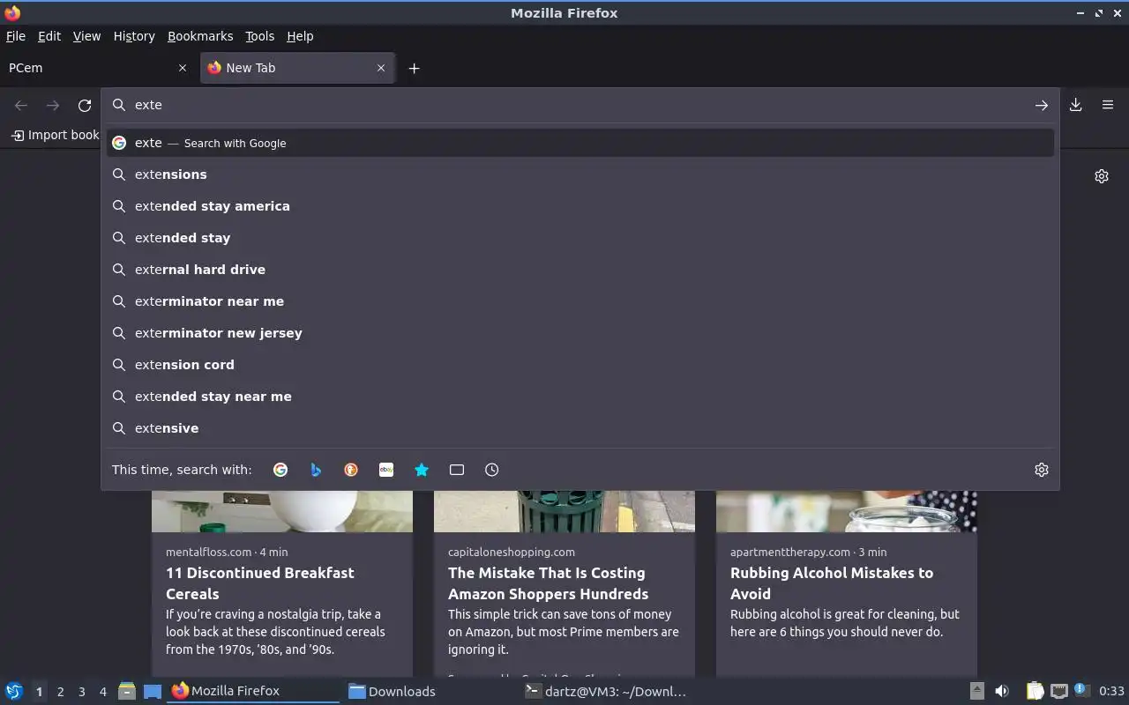Search this time with Google icon

pos(280,470)
